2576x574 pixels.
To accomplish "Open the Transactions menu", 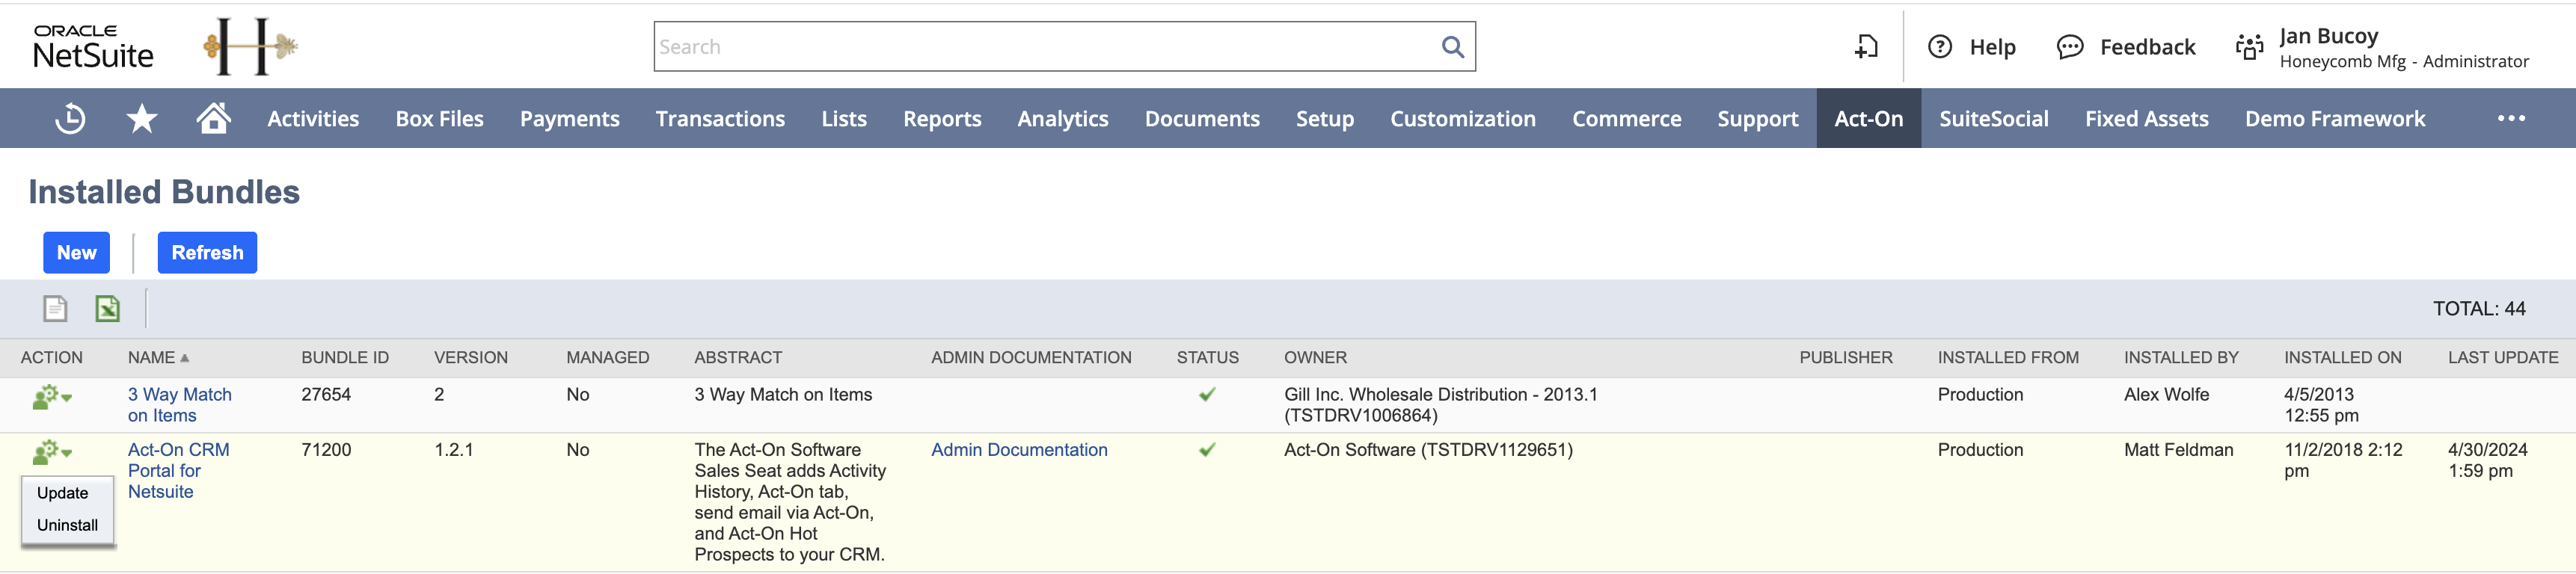I will 720,119.
